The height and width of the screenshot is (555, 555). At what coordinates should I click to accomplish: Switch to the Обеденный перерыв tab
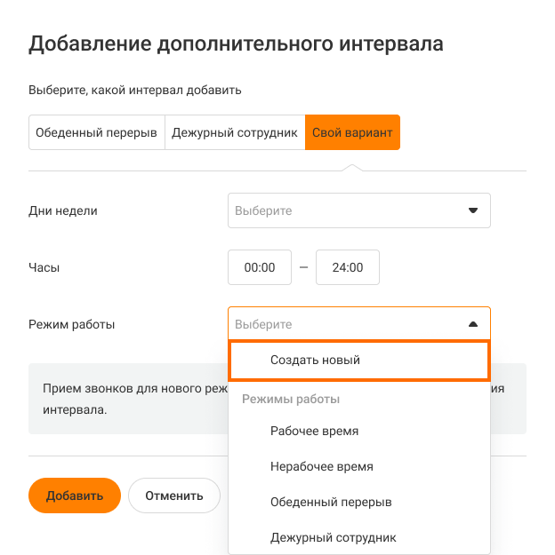click(96, 132)
